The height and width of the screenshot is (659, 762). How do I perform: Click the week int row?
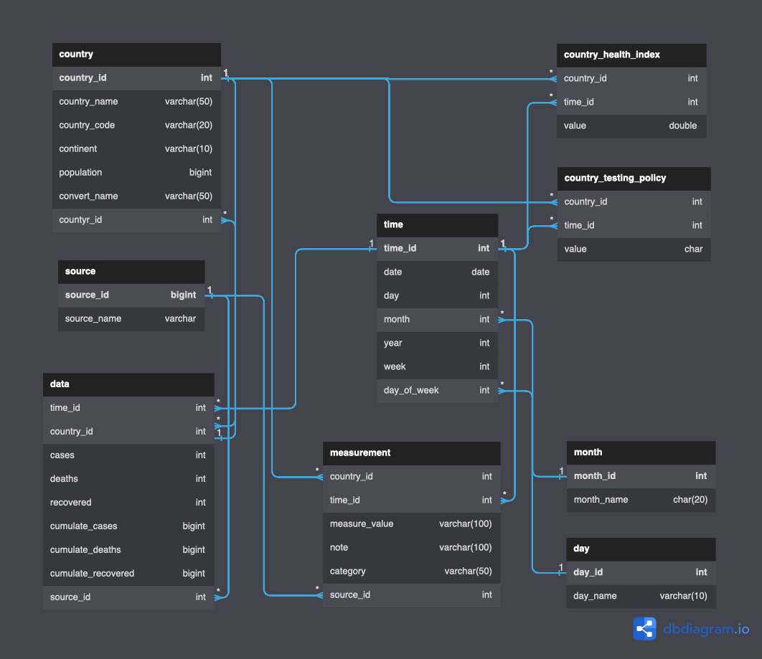[x=438, y=367]
